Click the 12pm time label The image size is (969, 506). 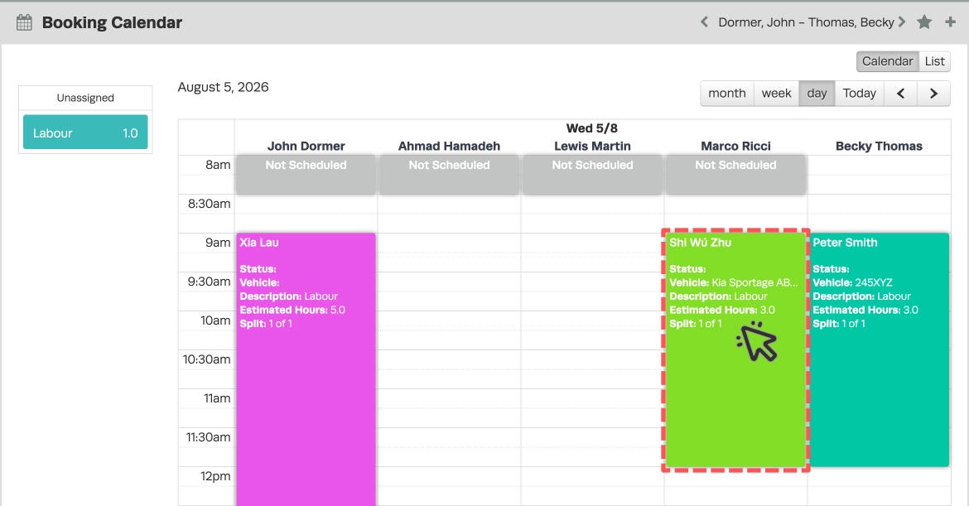215,476
